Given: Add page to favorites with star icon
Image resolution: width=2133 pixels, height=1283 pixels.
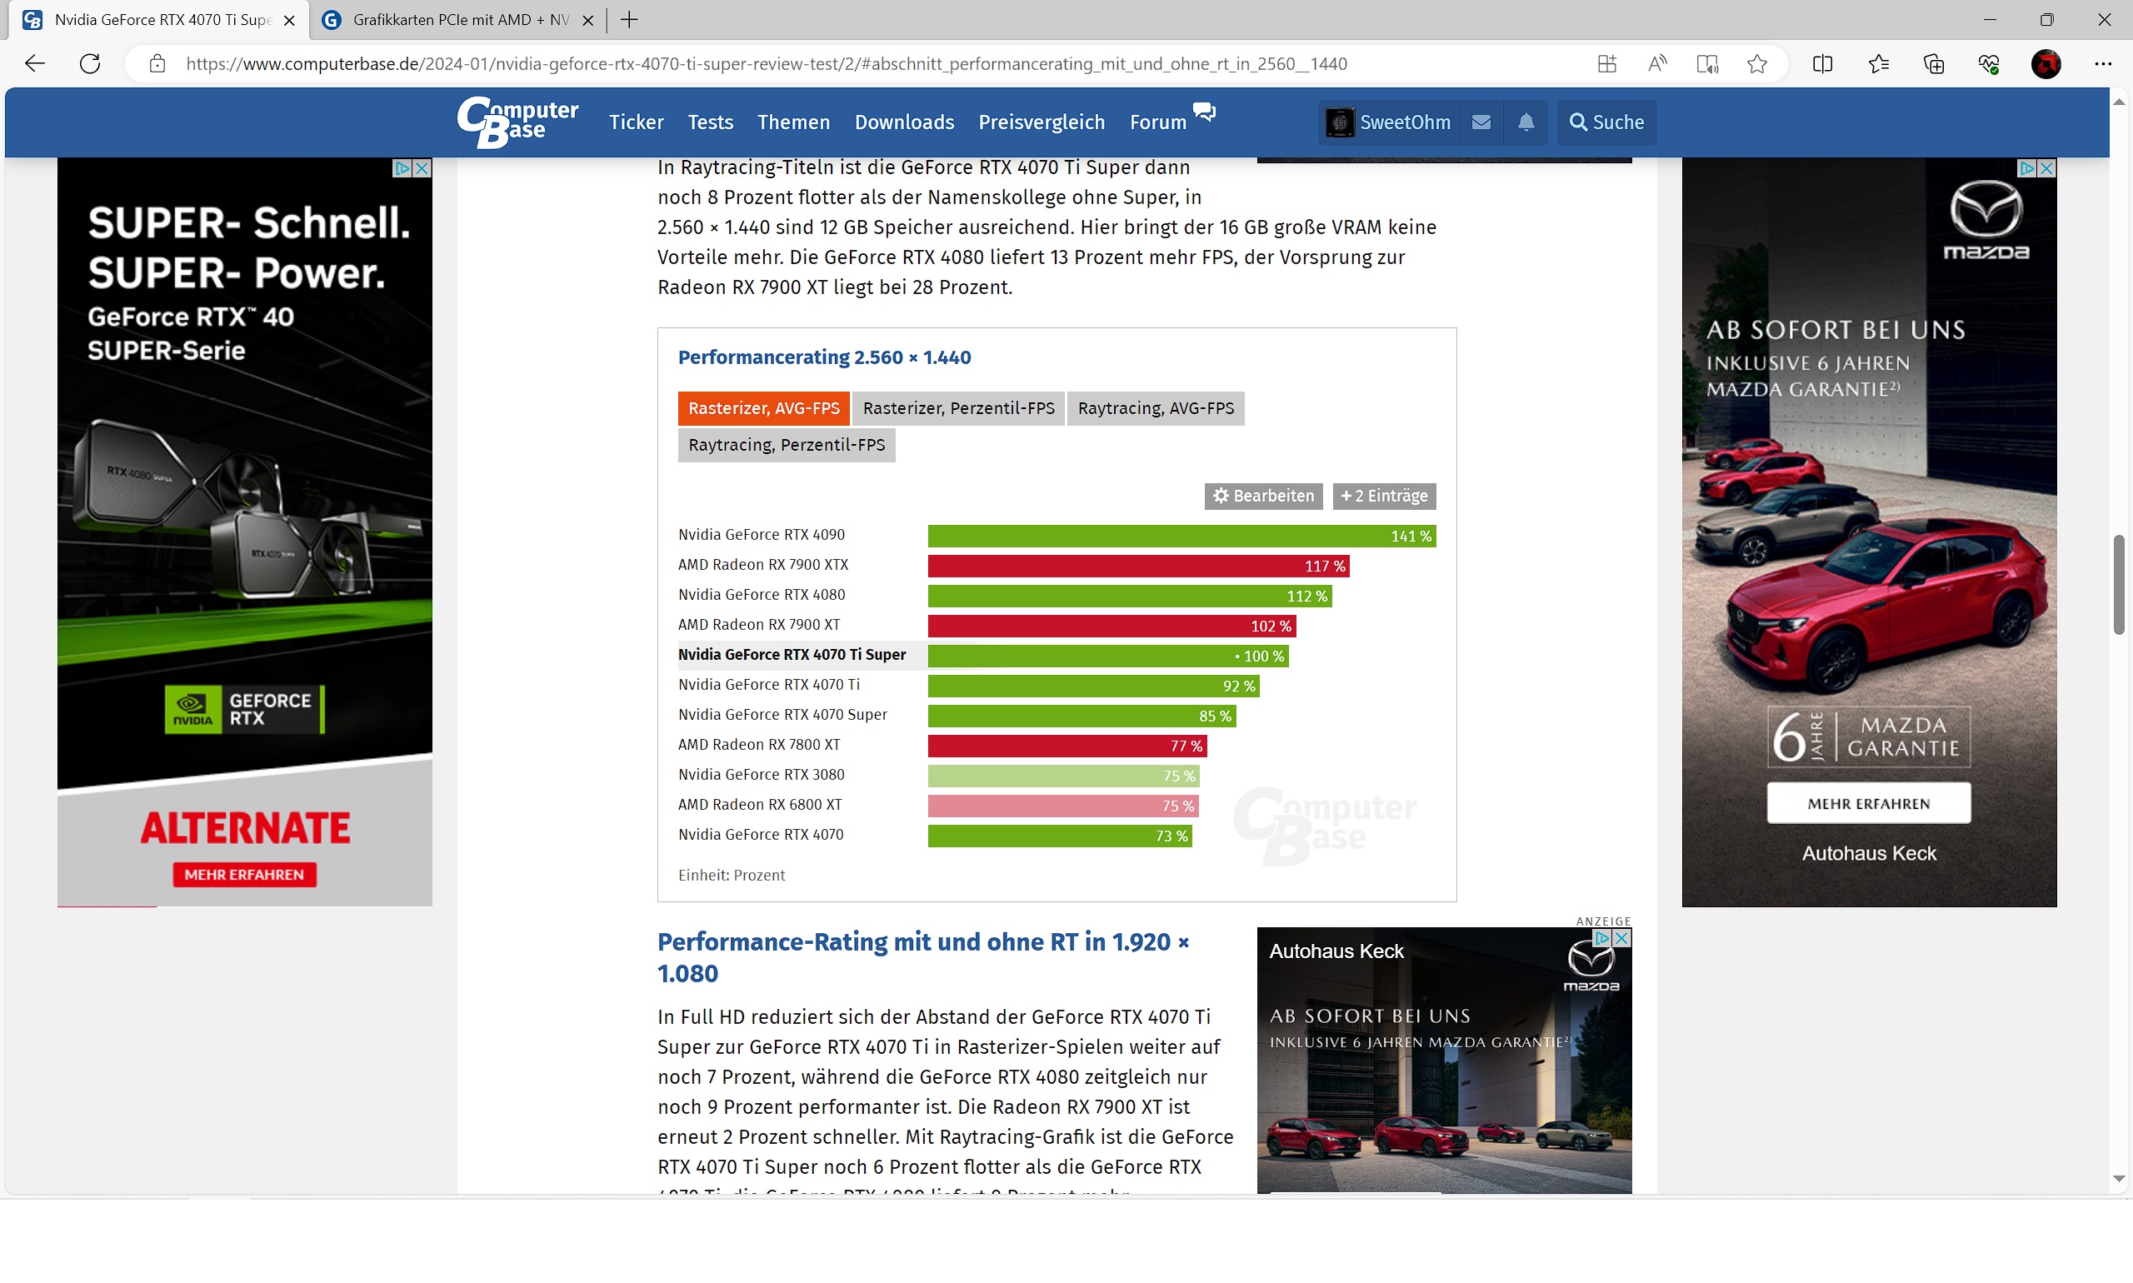Looking at the screenshot, I should pyautogui.click(x=1756, y=64).
